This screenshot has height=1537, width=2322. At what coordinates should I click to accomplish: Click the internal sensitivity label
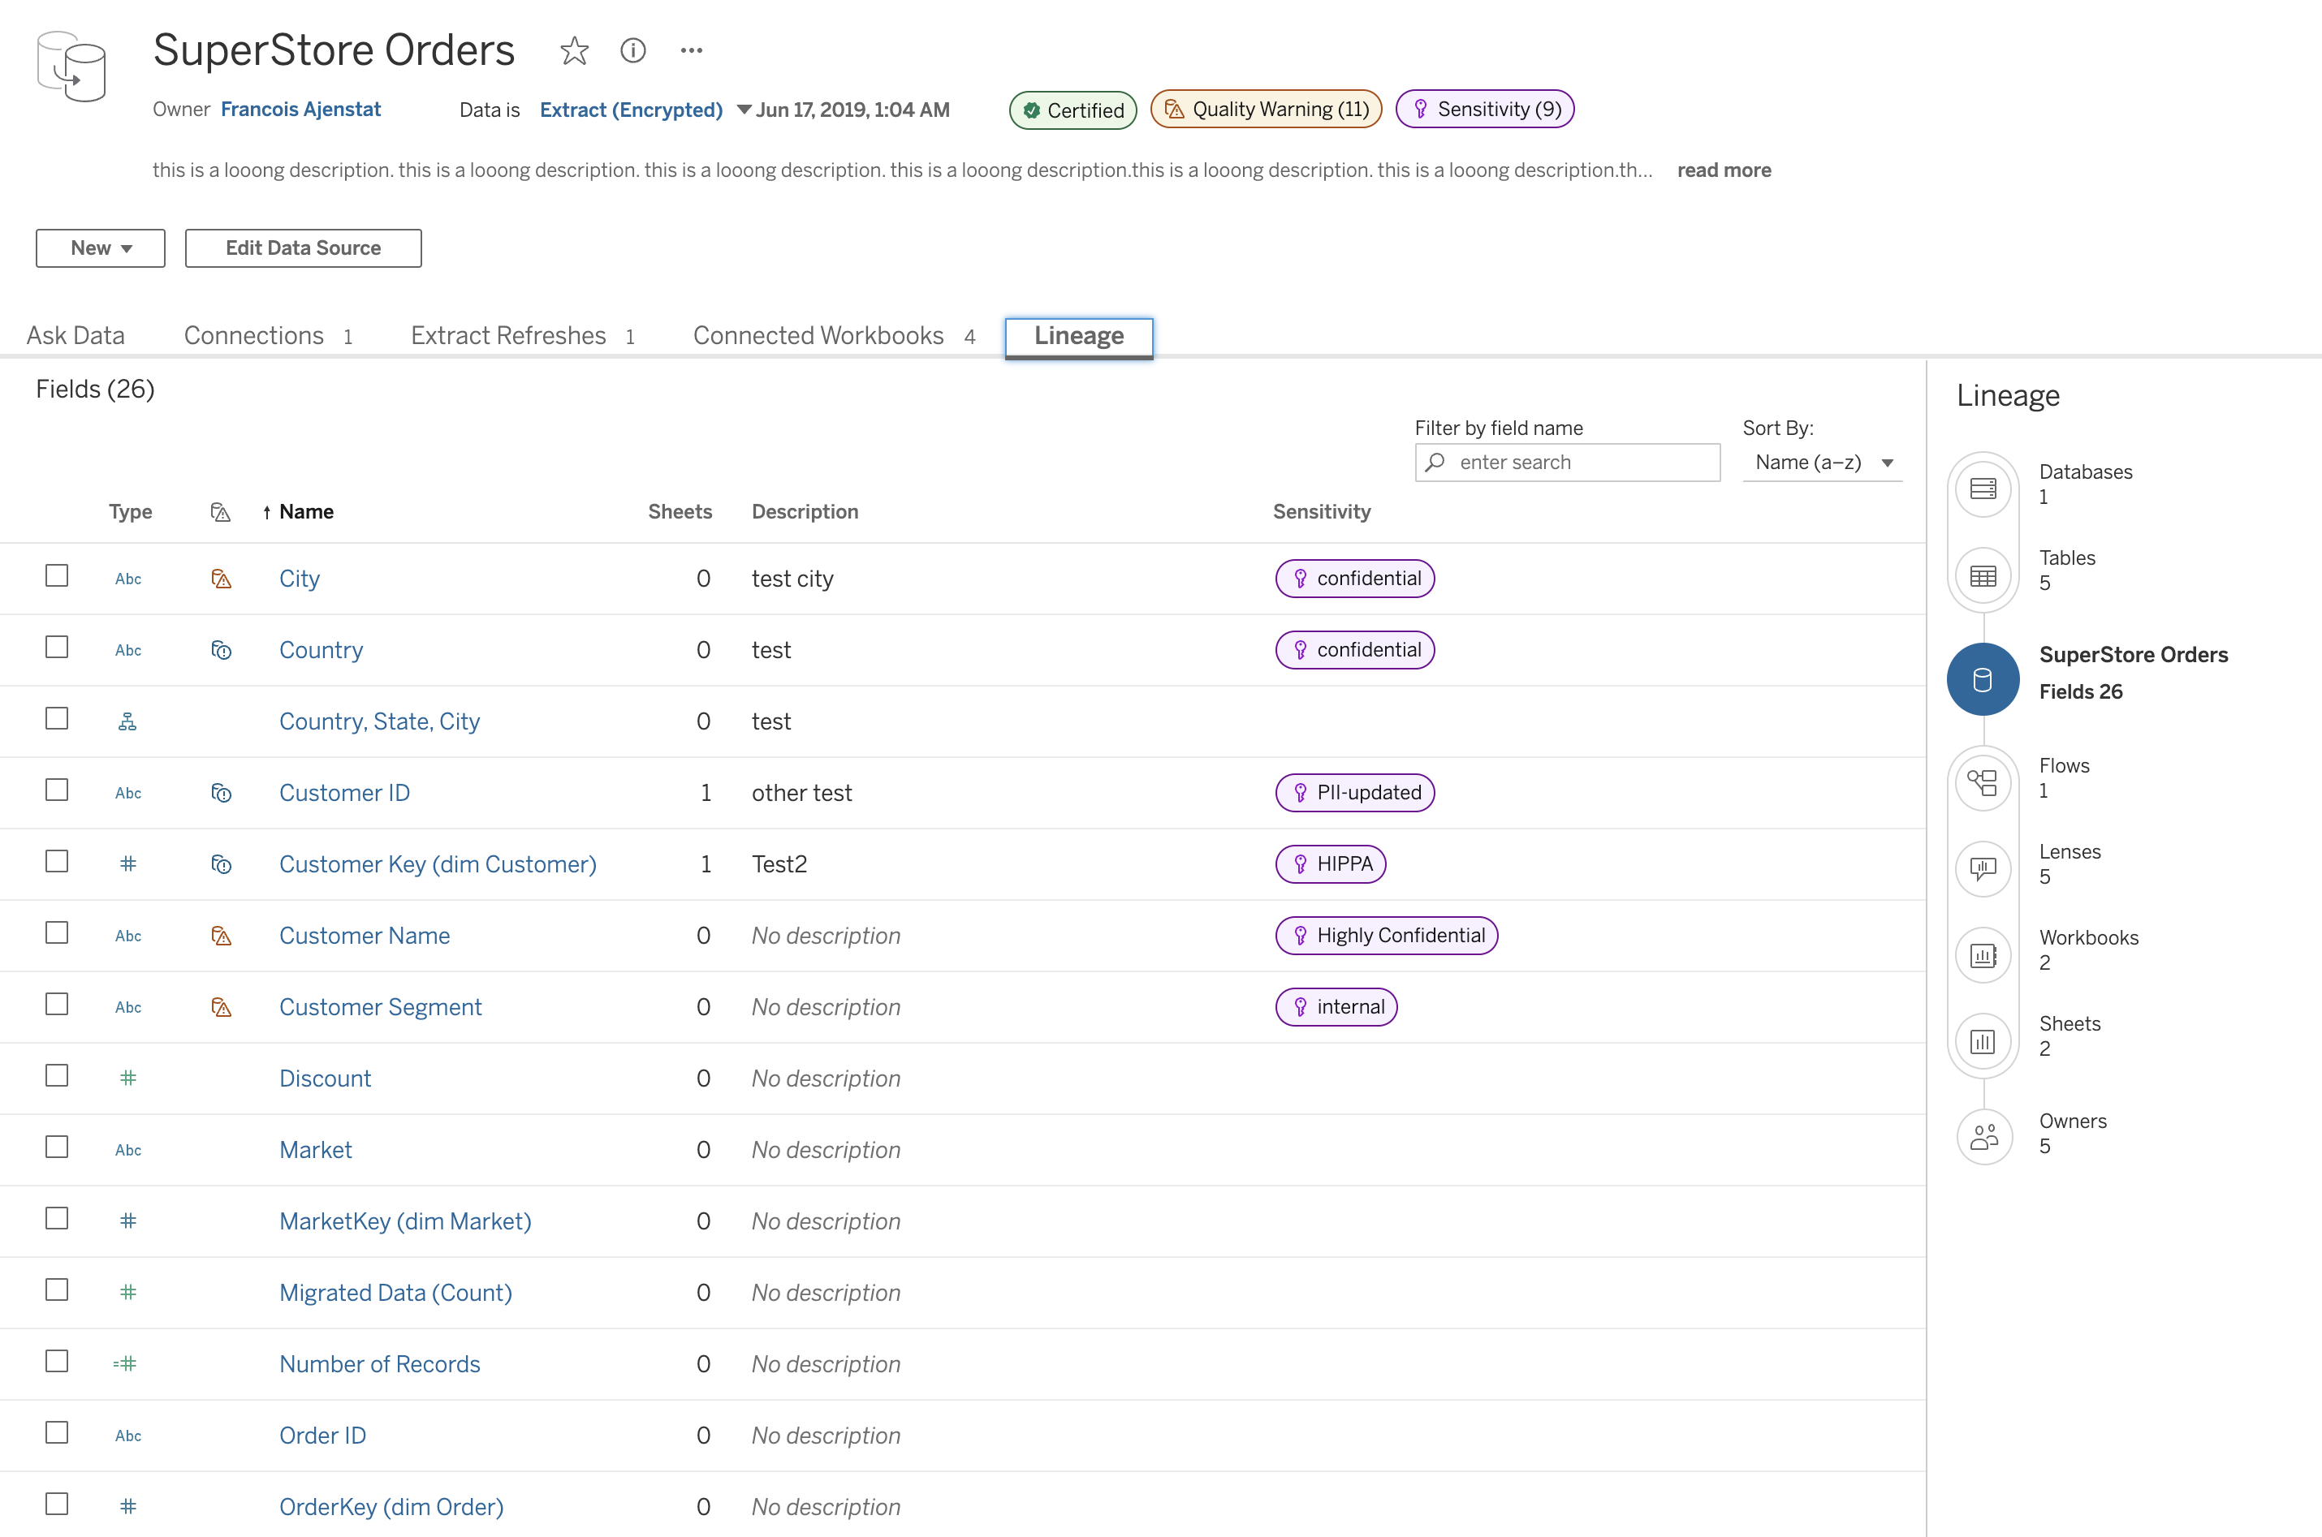[1336, 1008]
